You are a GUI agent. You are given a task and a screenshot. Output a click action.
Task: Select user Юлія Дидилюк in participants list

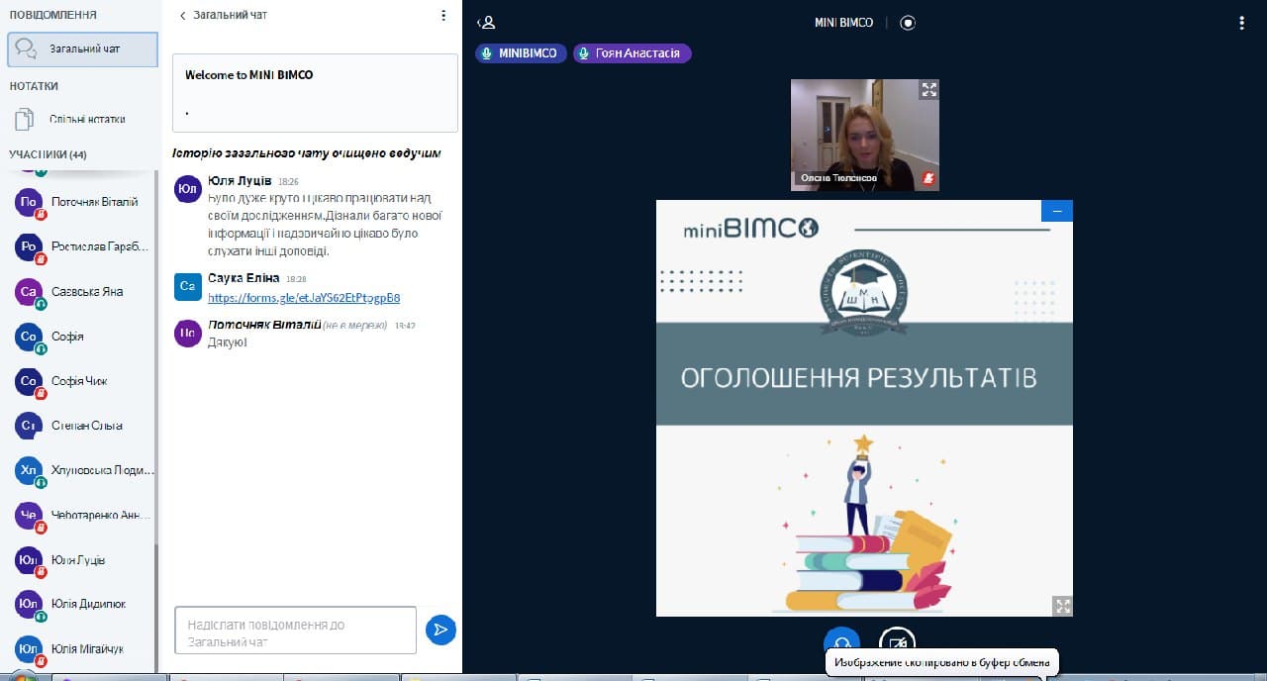click(x=83, y=604)
